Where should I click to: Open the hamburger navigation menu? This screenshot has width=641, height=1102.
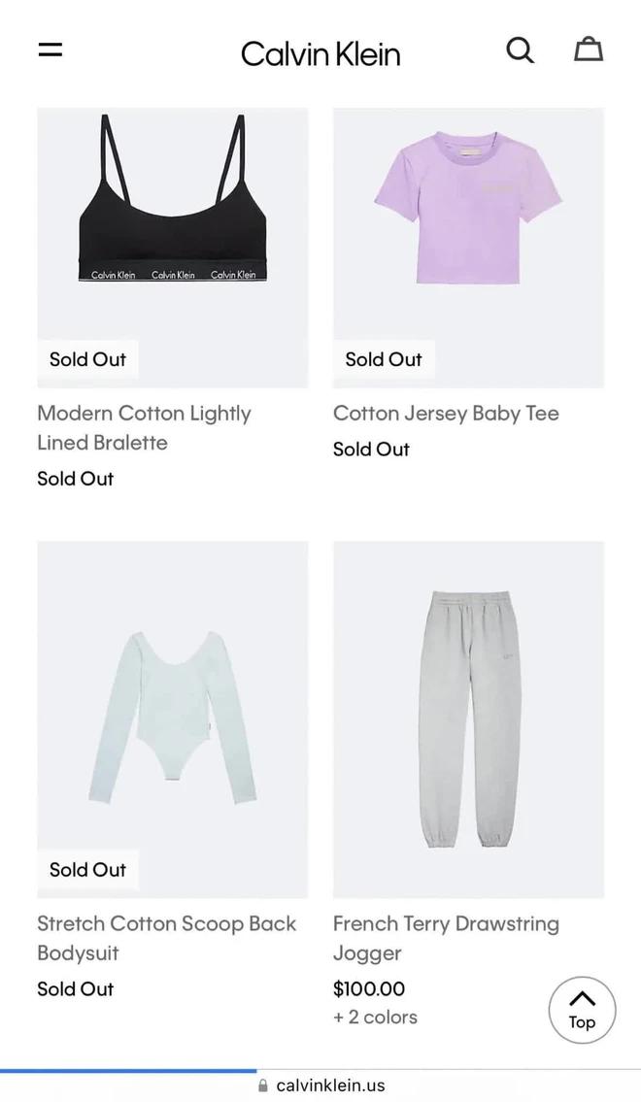[51, 50]
